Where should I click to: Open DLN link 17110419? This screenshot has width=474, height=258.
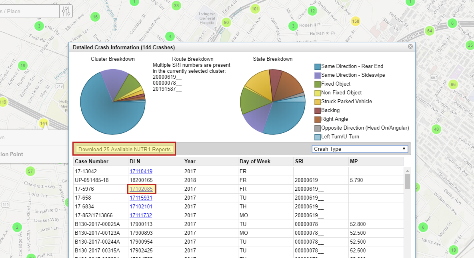[x=141, y=171]
